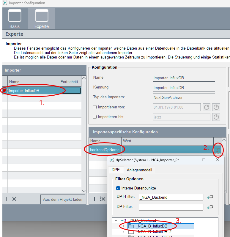Close the dpSelector window
This screenshot has height=237, width=230.
pos(218,160)
